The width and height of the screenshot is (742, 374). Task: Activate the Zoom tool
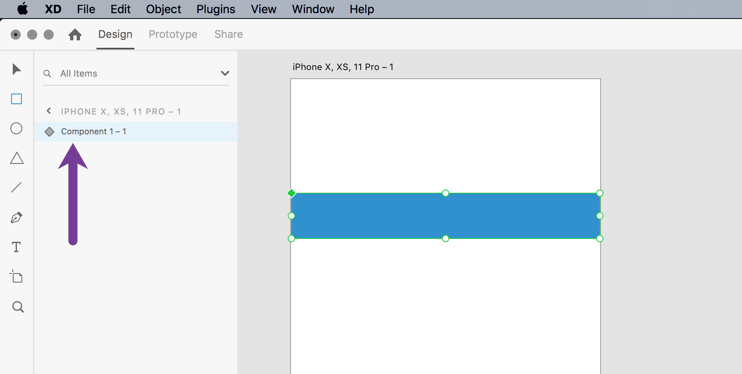tap(18, 306)
